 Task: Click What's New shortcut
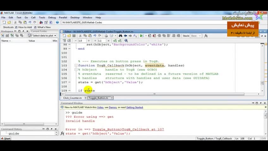pyautogui.click(x=42, y=27)
